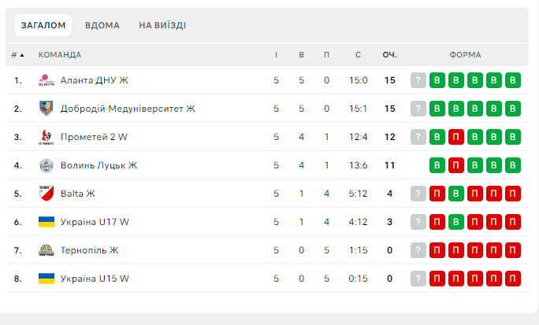Click the red loss badge in Прометей 2 W form
539x325 pixels.
(x=455, y=137)
